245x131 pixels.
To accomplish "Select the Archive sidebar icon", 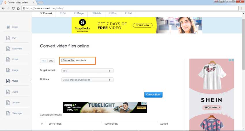I will pyautogui.click(x=8, y=102).
